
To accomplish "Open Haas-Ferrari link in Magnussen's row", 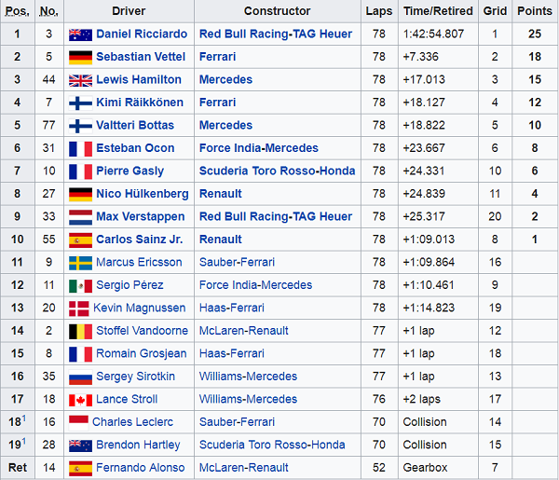I will pos(232,308).
